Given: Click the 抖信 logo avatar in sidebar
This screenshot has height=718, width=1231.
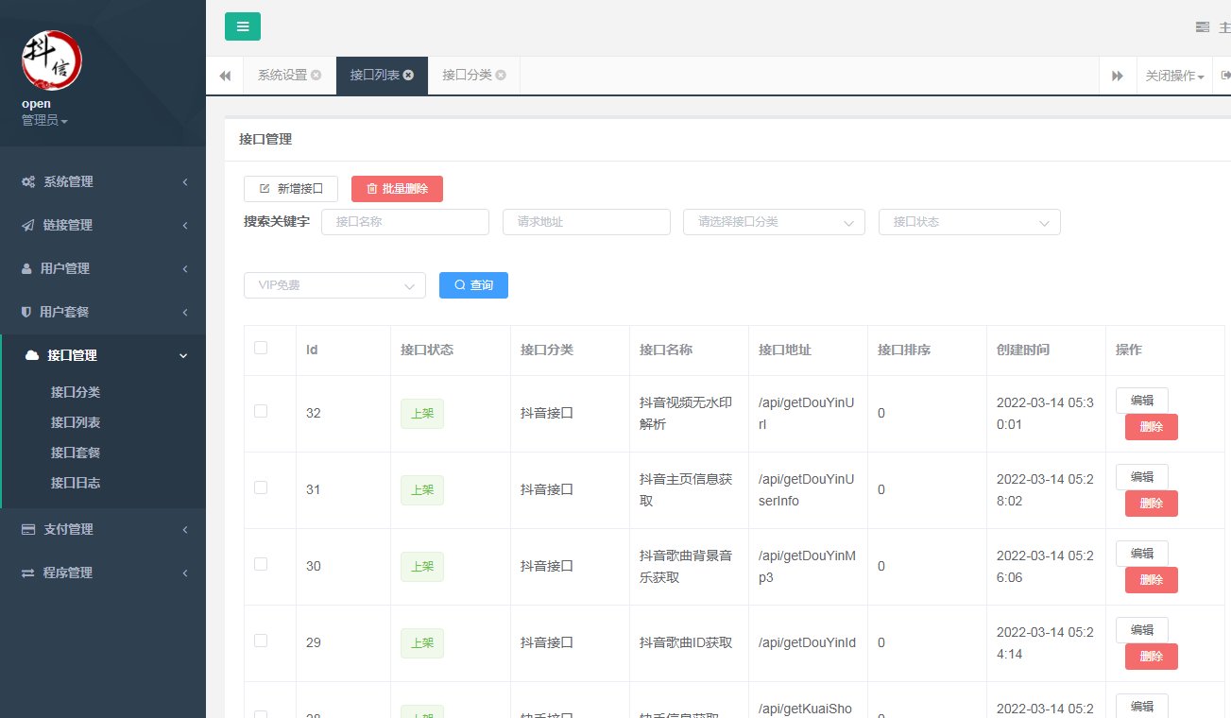Looking at the screenshot, I should 52,60.
